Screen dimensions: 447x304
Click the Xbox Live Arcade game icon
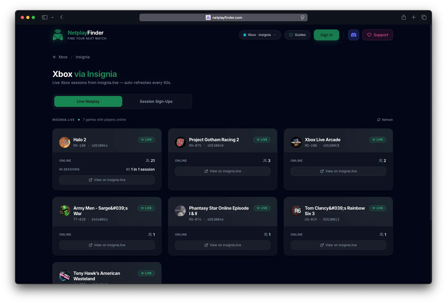296,142
